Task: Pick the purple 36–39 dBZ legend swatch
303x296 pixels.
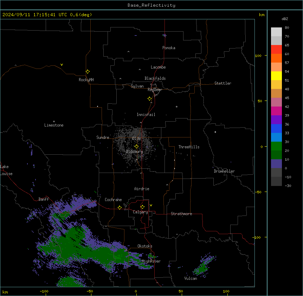Action: 276,120
